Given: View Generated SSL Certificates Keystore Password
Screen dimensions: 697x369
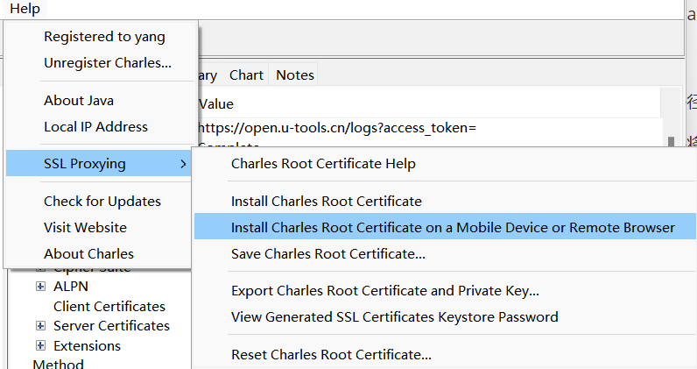Looking at the screenshot, I should click(x=394, y=317).
